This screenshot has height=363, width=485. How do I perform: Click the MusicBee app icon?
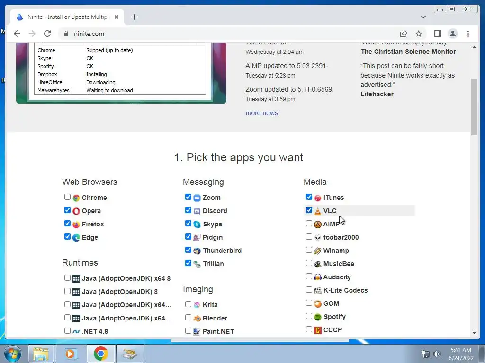click(318, 264)
